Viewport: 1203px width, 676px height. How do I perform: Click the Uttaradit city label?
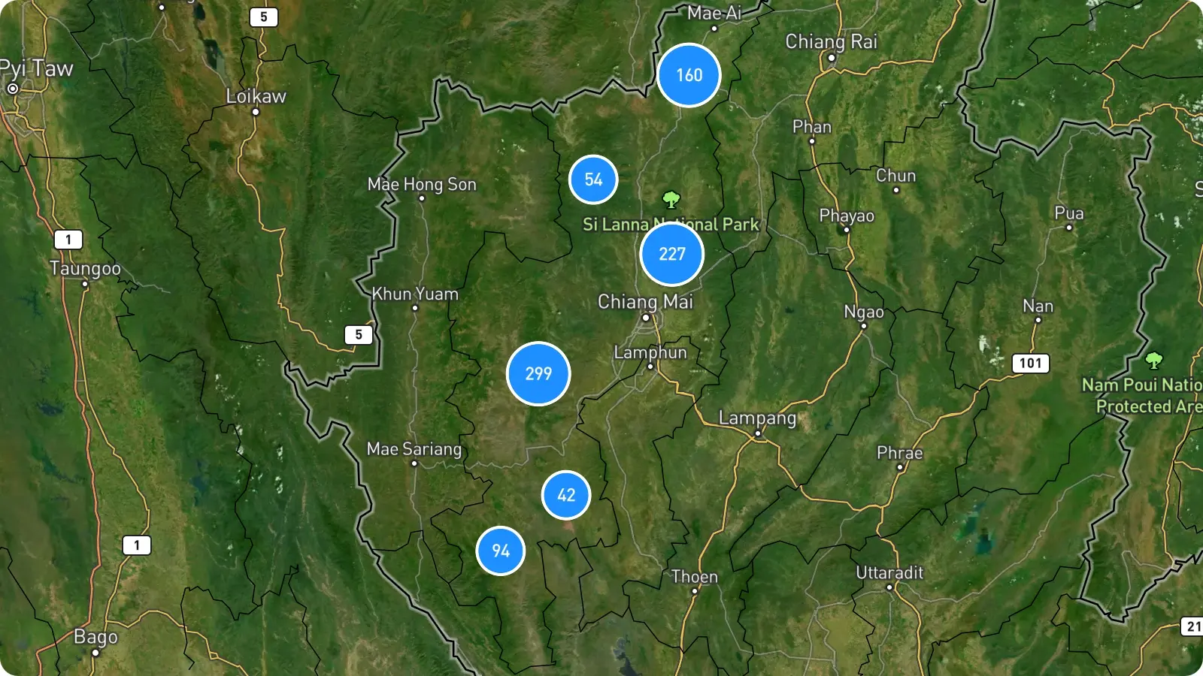pyautogui.click(x=889, y=572)
